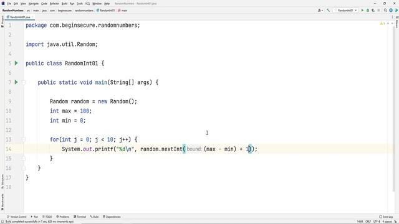Viewport: 399px width, 224px height.
Task: Open Search Everywhere magnifier icon
Action: click(385, 11)
